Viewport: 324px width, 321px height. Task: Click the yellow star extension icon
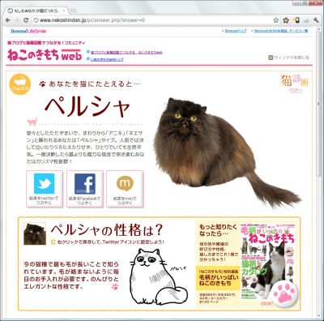[x=286, y=20]
